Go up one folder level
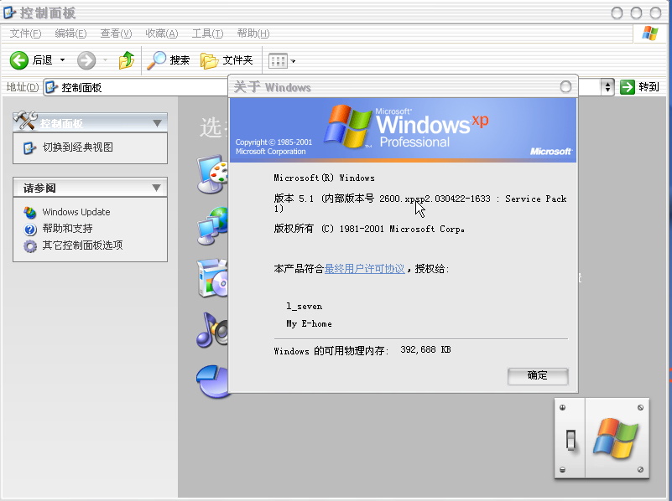 point(127,60)
